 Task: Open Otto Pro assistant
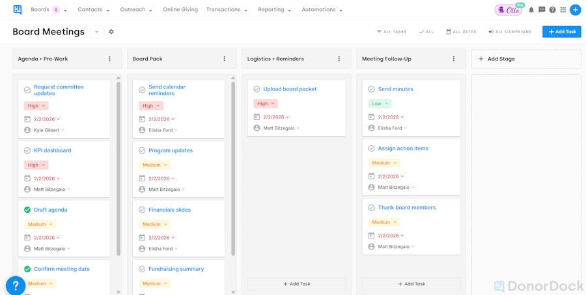pos(509,10)
